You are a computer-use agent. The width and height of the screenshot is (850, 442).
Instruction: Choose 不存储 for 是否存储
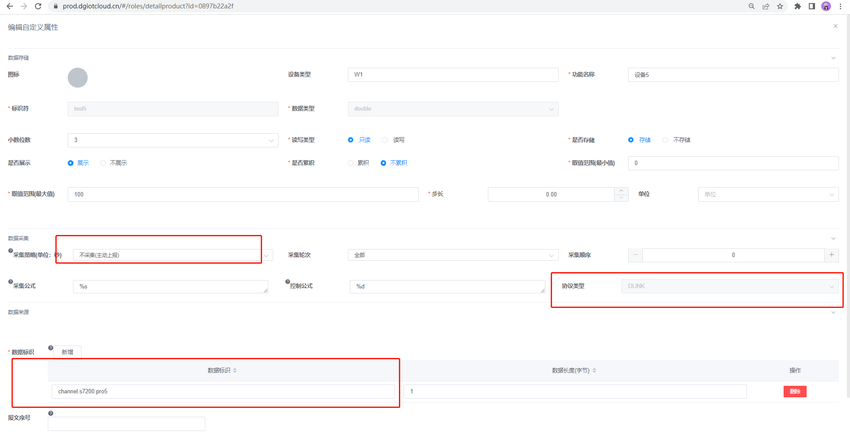665,140
